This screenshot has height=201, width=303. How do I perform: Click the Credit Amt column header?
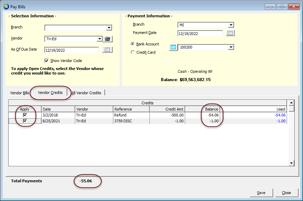pos(167,109)
